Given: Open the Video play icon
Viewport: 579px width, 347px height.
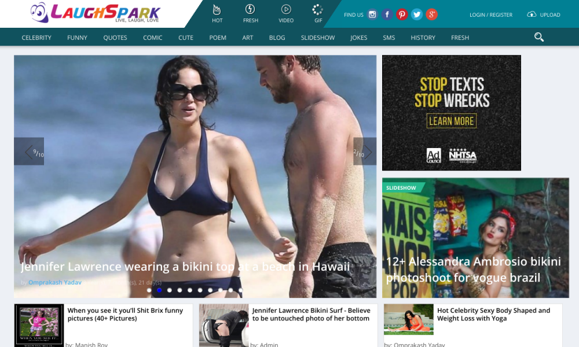Looking at the screenshot, I should point(286,10).
